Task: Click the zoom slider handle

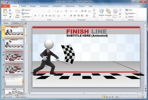Action: [128, 97]
